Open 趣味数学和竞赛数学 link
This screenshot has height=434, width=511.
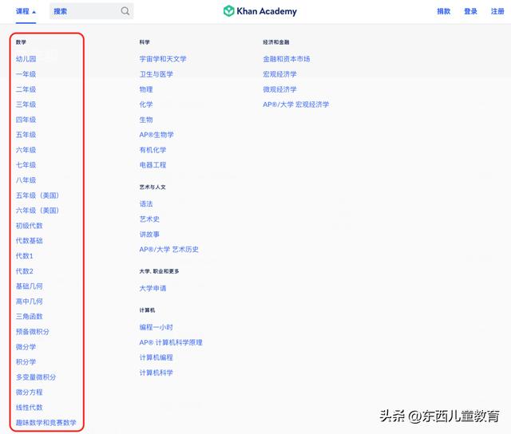(x=46, y=422)
